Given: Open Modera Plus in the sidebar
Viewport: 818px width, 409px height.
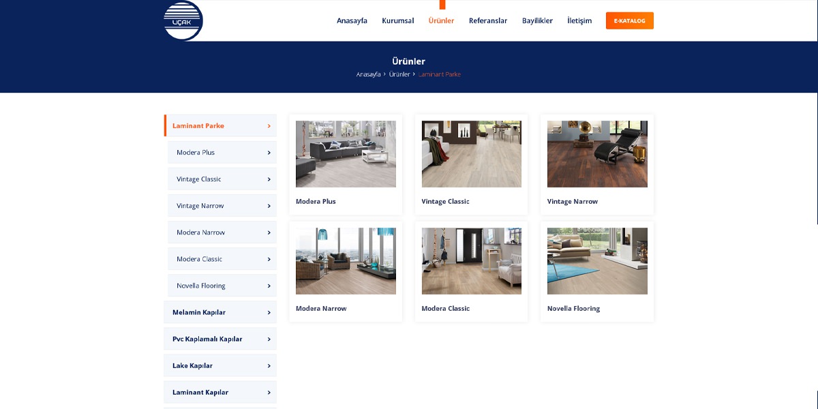Looking at the screenshot, I should coord(222,152).
